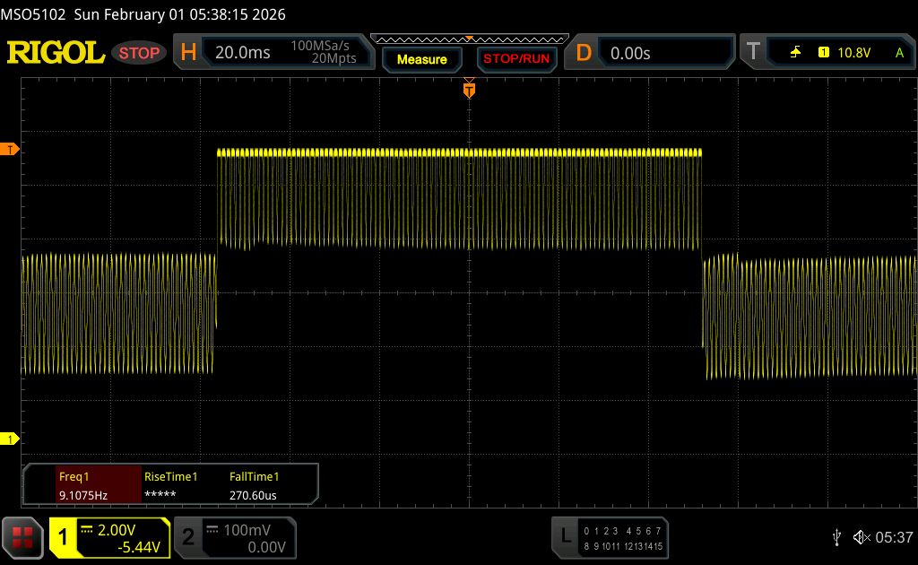Click the red STOP status badge
Viewport: 918px width, 565px height.
tap(139, 53)
